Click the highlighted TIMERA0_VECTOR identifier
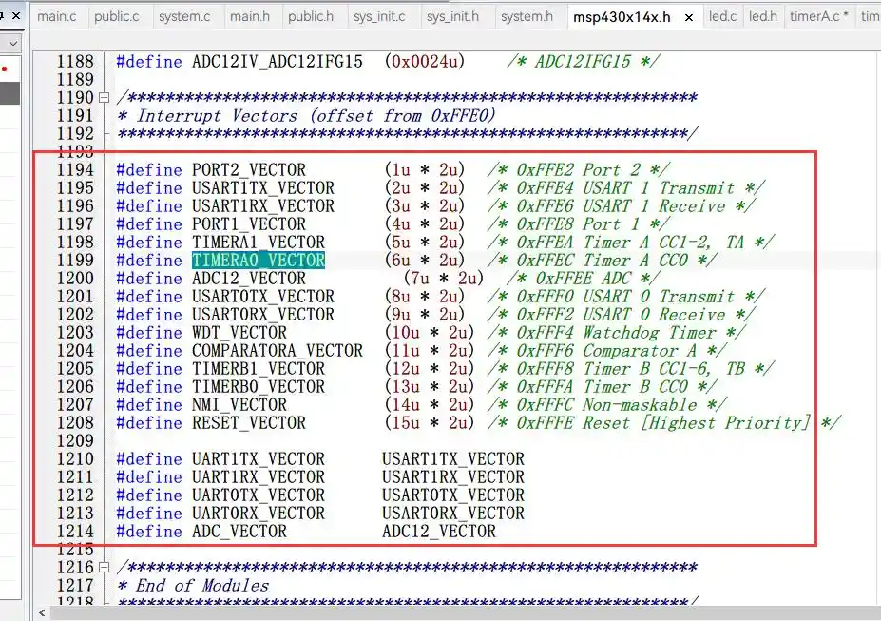Screen dimensions: 881x621 click(x=259, y=261)
